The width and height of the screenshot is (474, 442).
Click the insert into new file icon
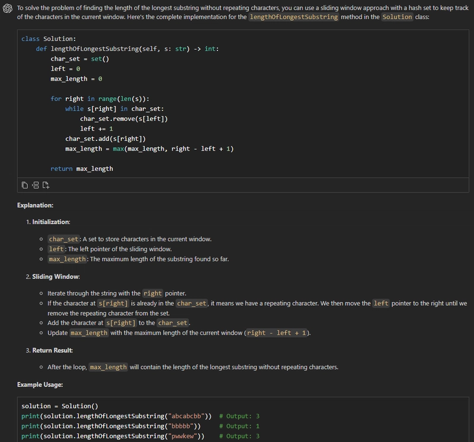pyautogui.click(x=46, y=185)
